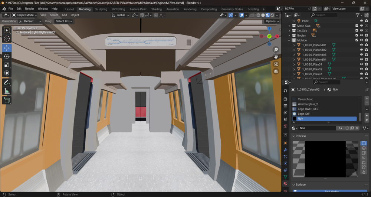Uncheck the Motrice collection checkbox
Viewport: 371px width, 197px height.
tap(357, 40)
